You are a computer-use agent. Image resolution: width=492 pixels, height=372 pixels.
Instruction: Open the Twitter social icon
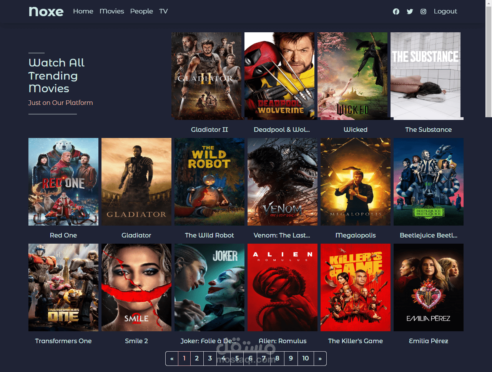[410, 12]
